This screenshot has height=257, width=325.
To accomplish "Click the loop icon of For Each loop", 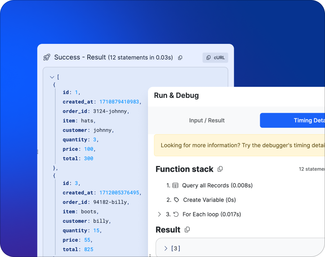I will [x=176, y=214].
